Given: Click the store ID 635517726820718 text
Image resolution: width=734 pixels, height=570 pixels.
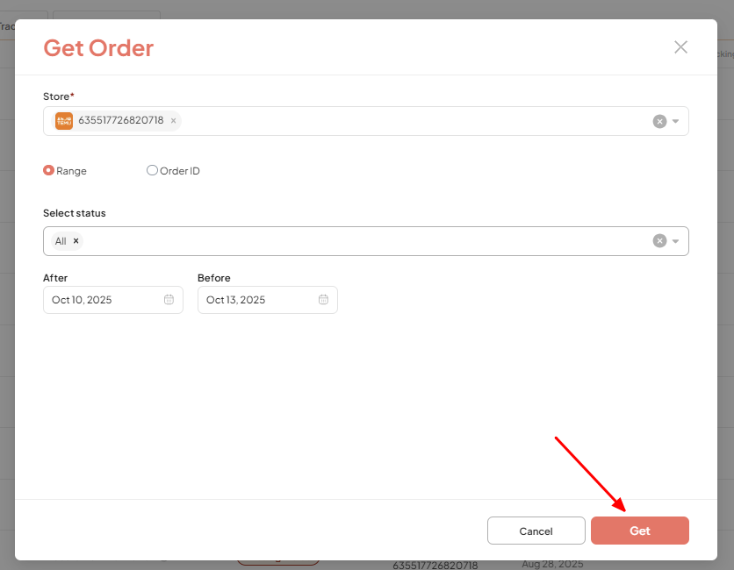Looking at the screenshot, I should point(121,121).
